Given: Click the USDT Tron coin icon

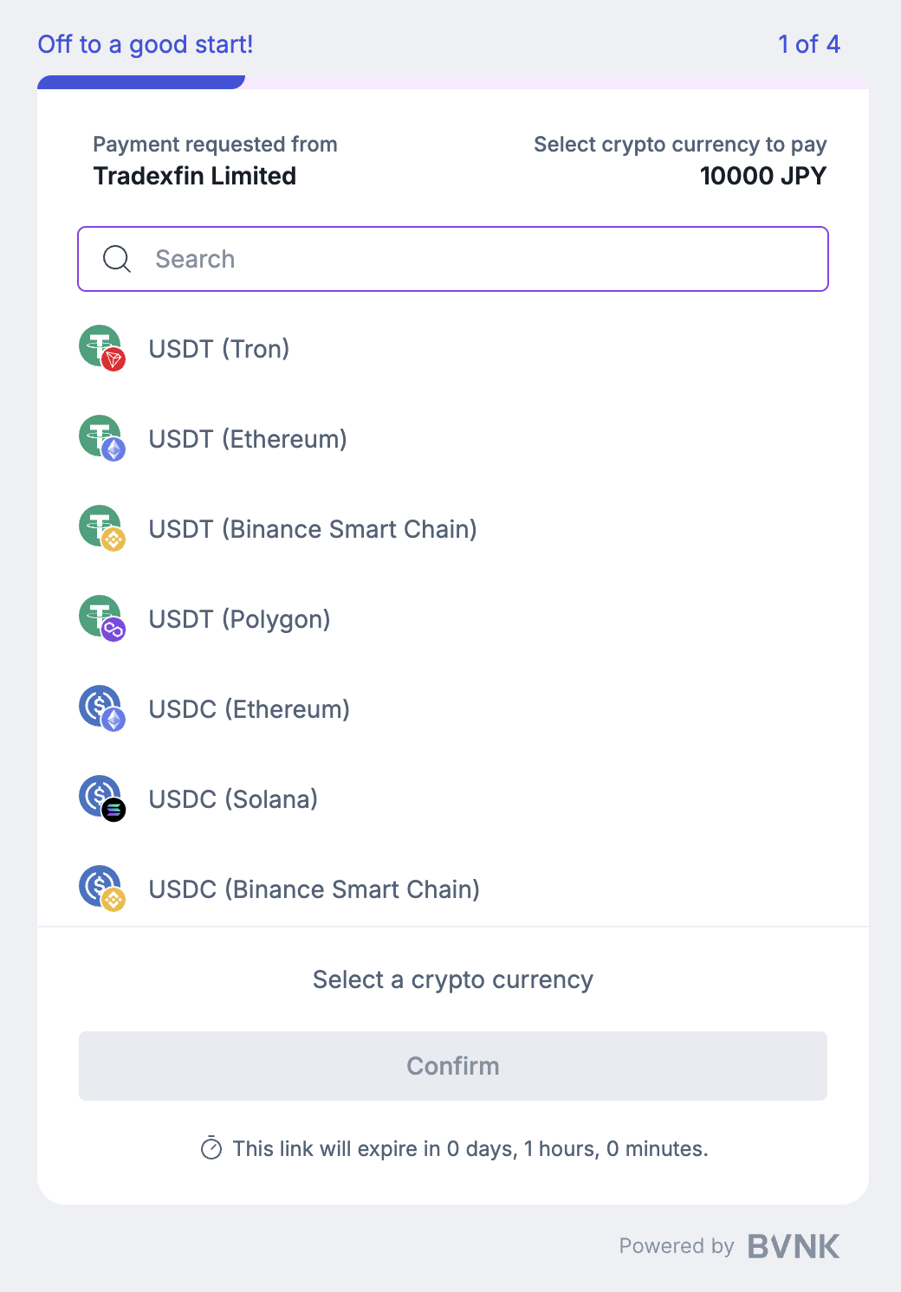Looking at the screenshot, I should click(x=102, y=348).
